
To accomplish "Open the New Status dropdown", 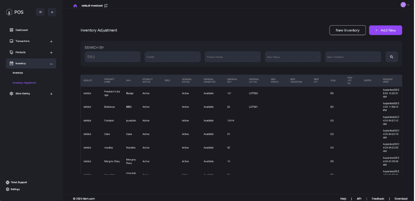I will pyautogui.click(x=293, y=57).
